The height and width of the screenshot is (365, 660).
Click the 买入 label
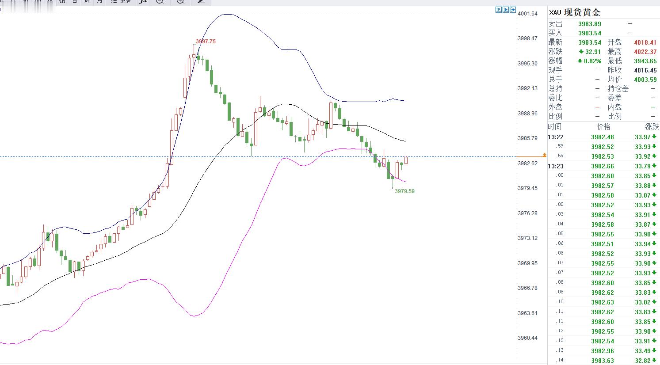[x=555, y=33]
